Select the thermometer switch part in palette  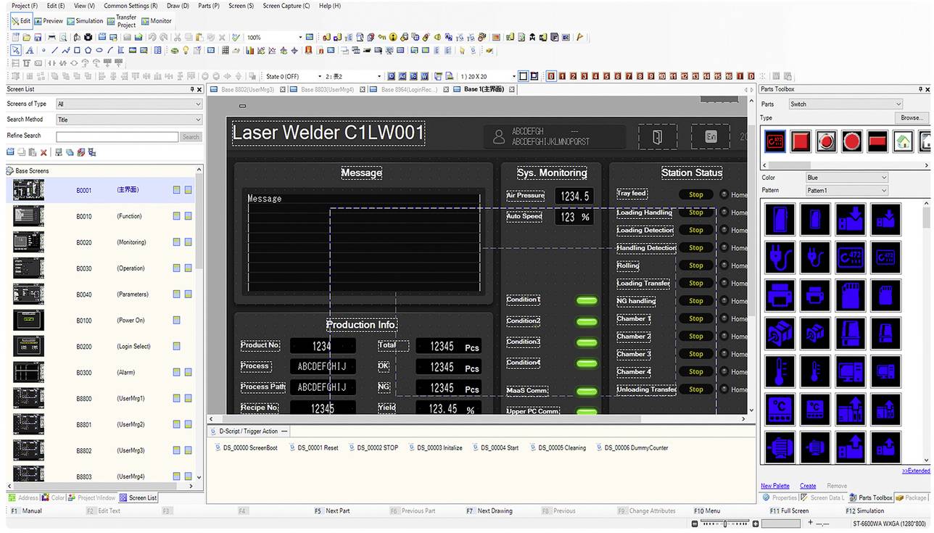780,371
